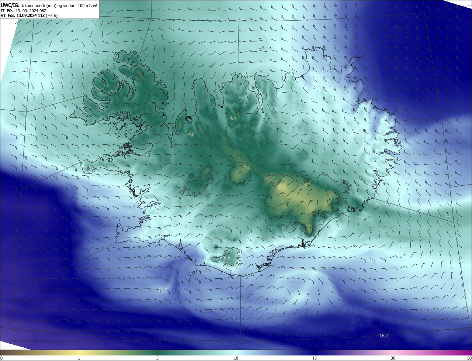The width and height of the screenshot is (472, 361).
Task: Click the '30' tick on the color scale
Action: coord(393,358)
